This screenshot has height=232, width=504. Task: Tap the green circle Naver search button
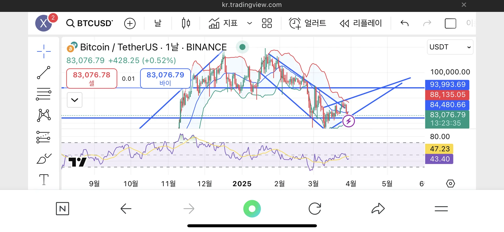tap(252, 209)
